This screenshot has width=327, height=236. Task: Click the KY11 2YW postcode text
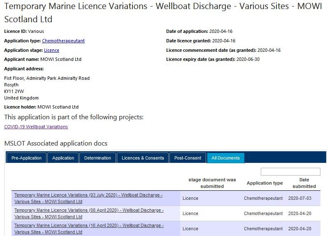point(14,91)
